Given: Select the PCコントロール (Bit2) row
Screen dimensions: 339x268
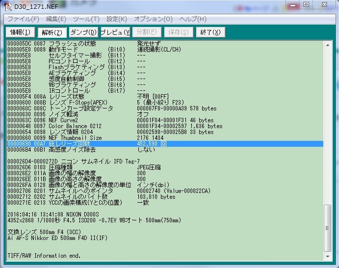Looking at the screenshot, I should click(x=165, y=61).
